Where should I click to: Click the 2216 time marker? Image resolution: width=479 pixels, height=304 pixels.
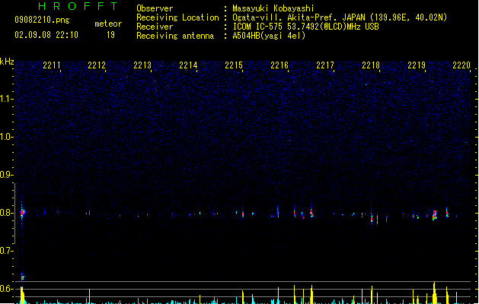(x=279, y=65)
